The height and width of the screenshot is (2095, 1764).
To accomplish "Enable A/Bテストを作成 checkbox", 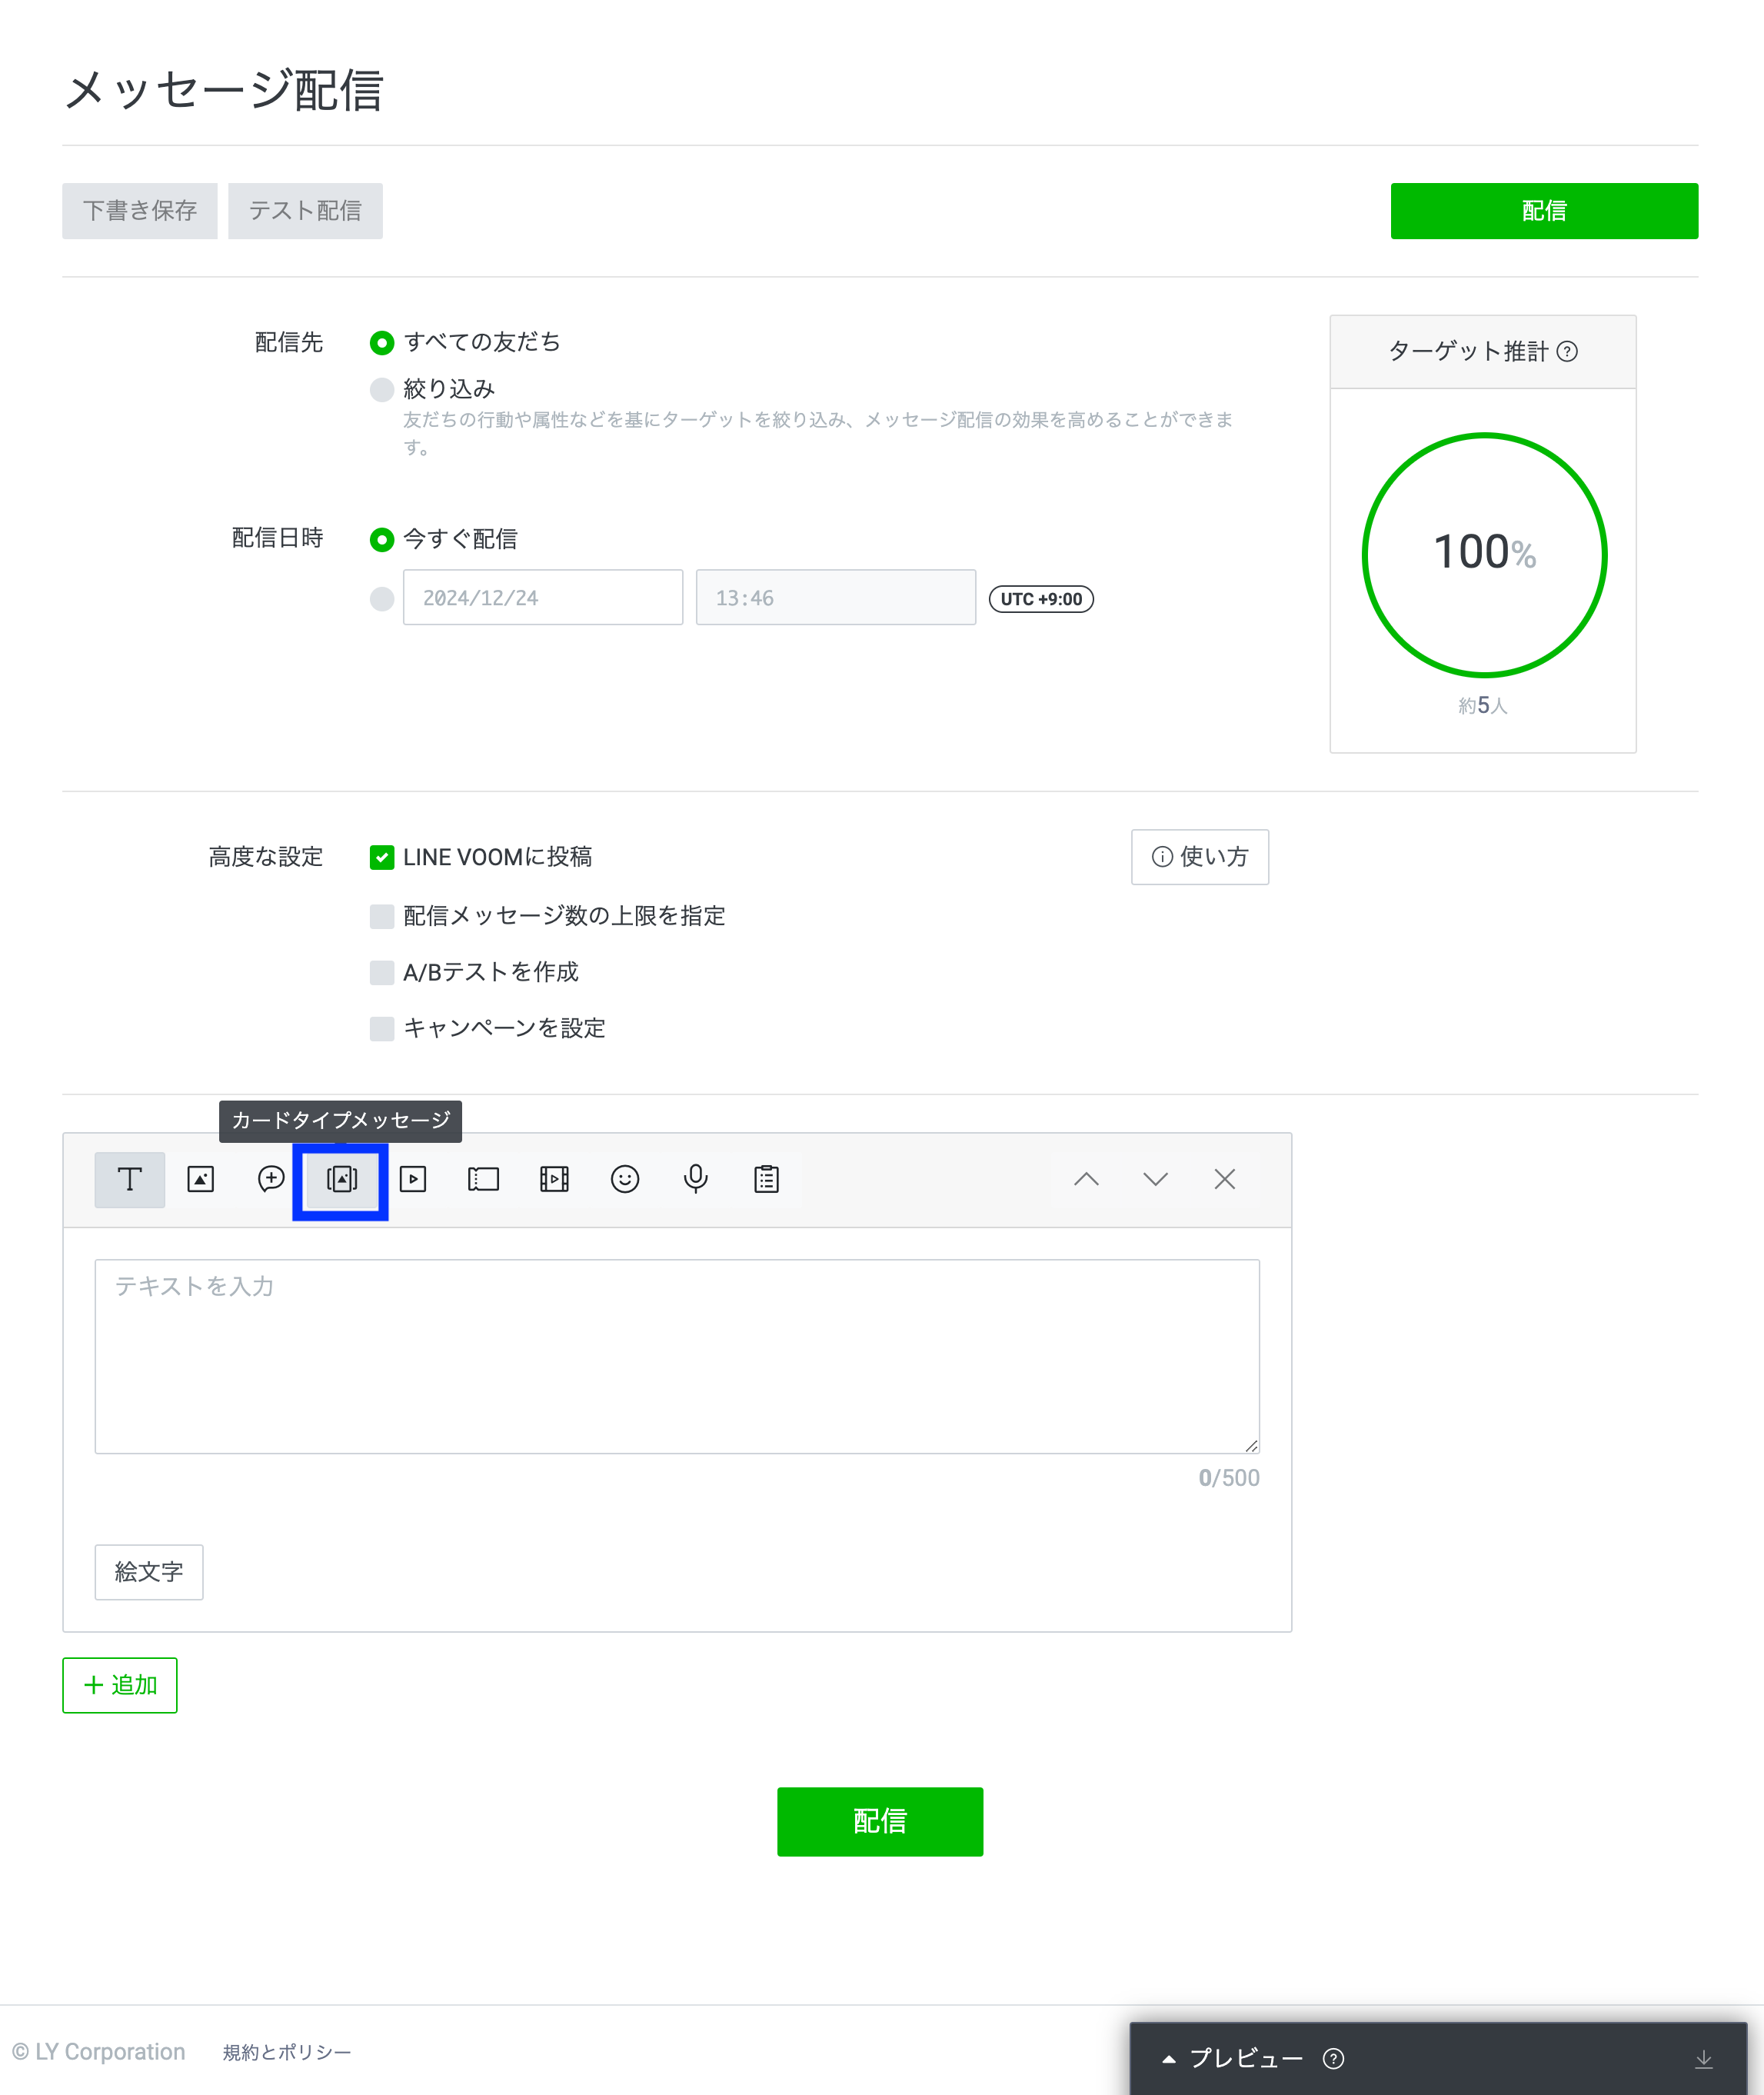I will (381, 972).
